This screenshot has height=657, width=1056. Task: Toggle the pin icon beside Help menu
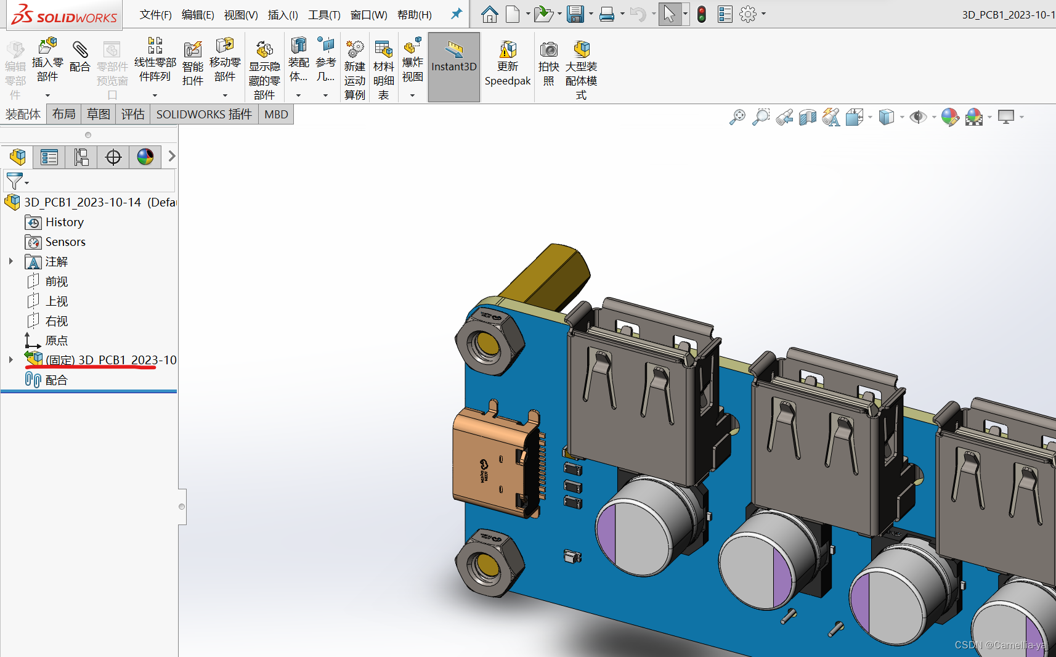[x=457, y=14]
